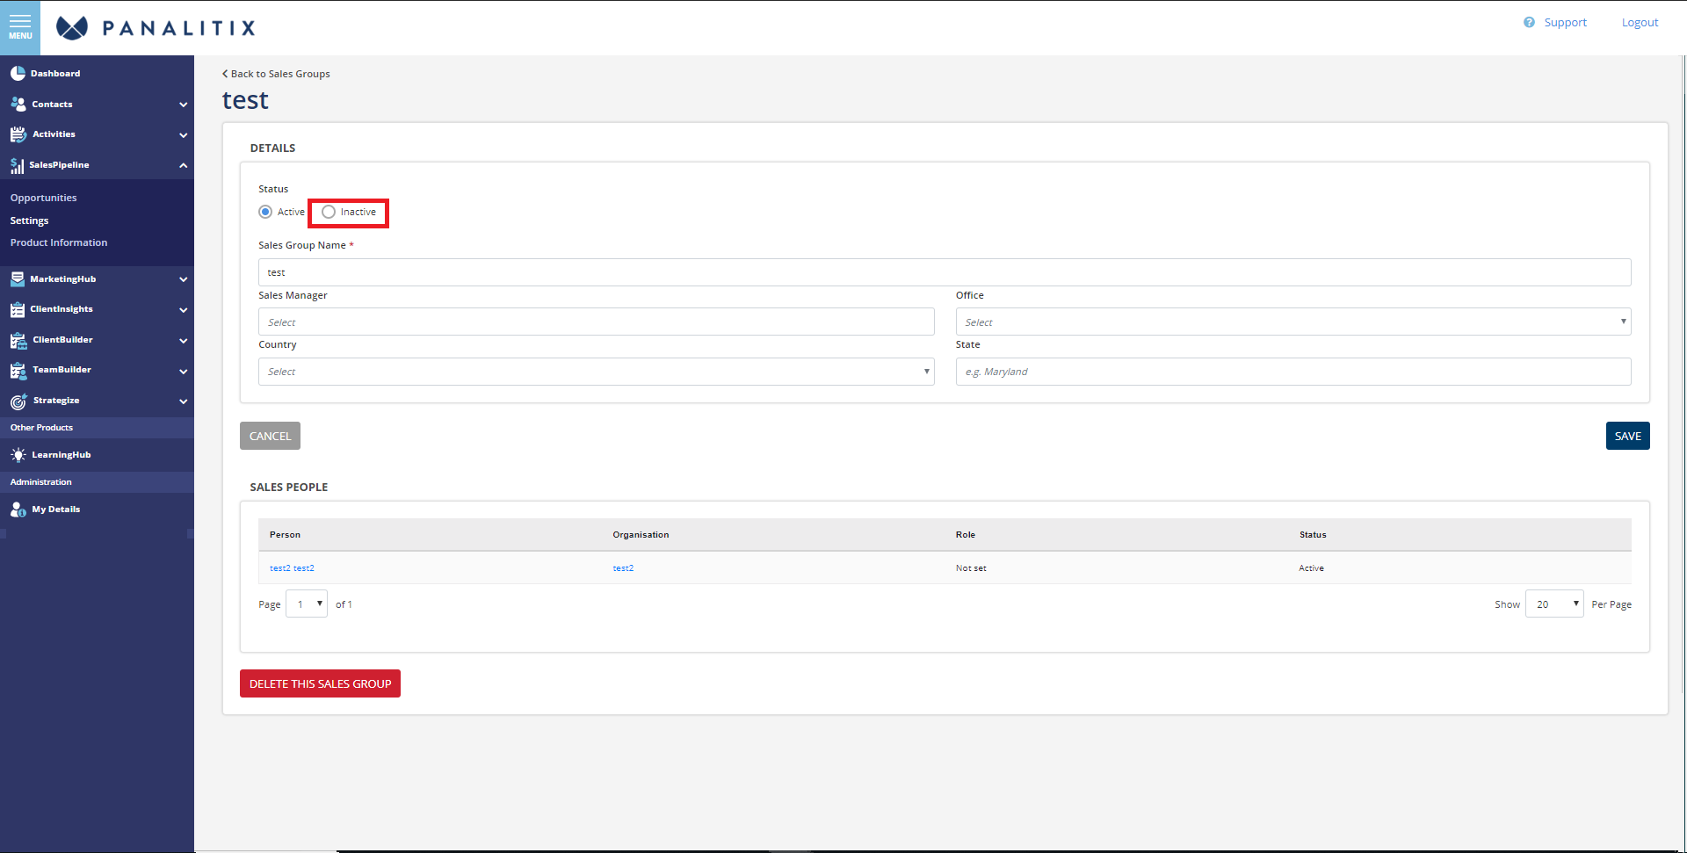Open the Office dropdown
The image size is (1687, 853).
(1292, 322)
